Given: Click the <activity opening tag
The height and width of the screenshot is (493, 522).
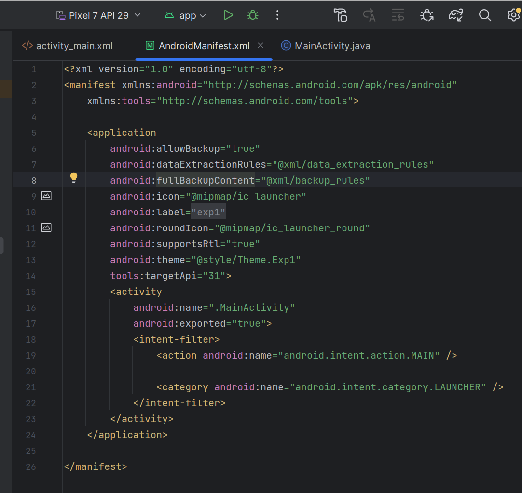Looking at the screenshot, I should click(136, 292).
